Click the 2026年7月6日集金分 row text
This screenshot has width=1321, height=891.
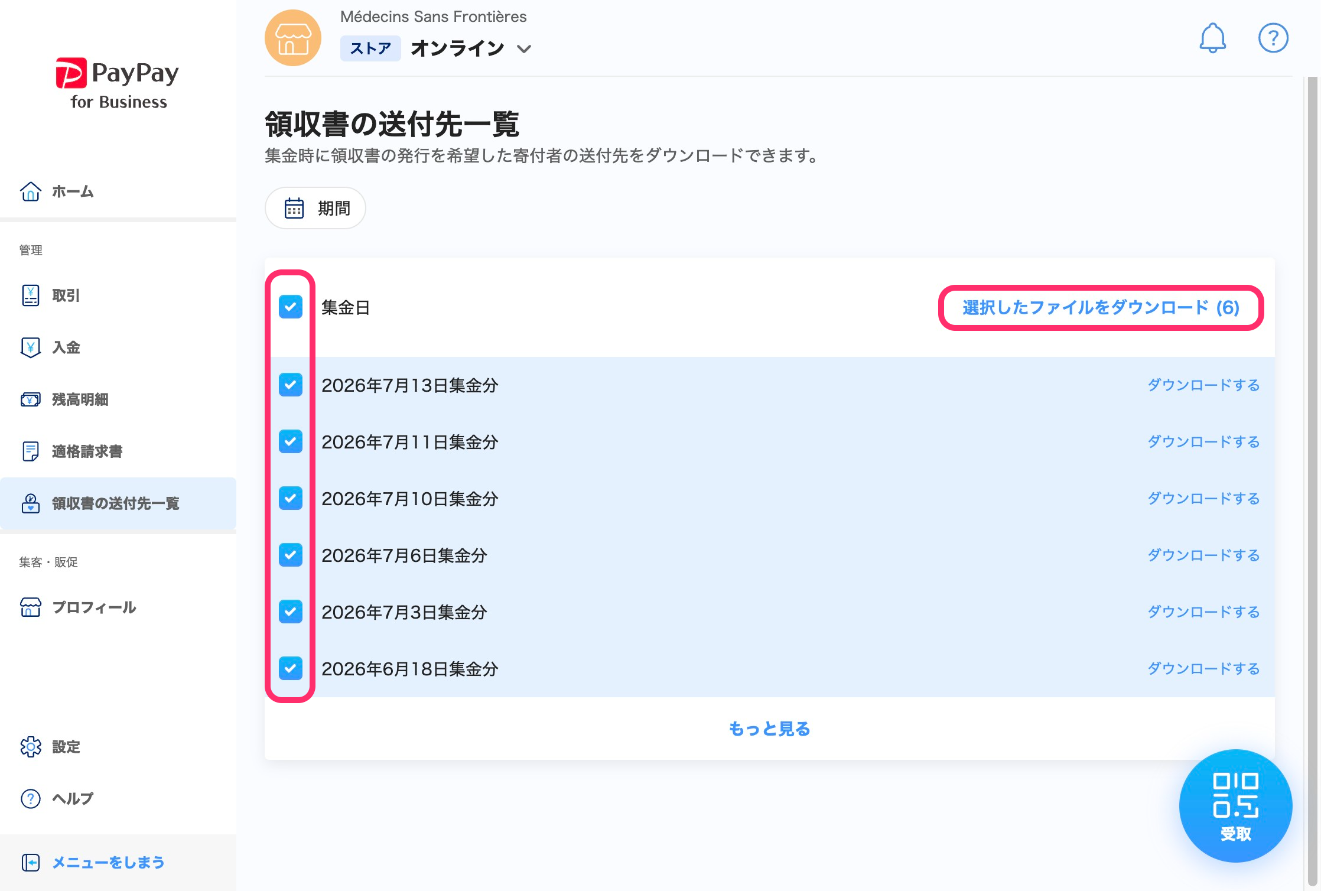(x=404, y=555)
